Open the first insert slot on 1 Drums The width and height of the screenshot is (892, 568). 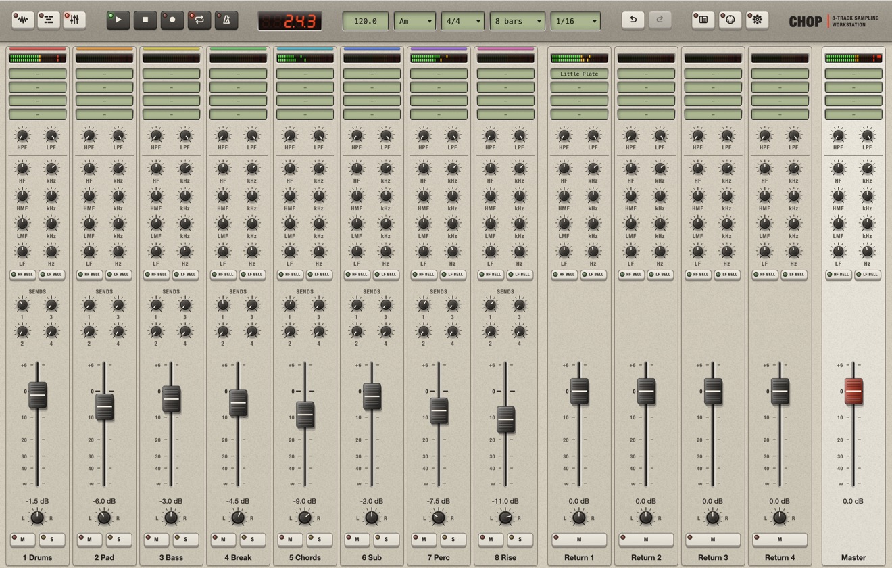pos(37,74)
